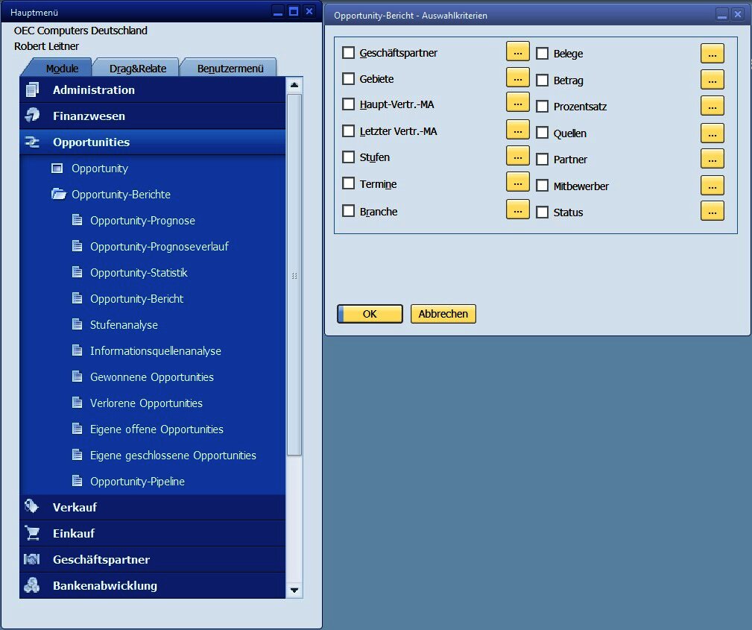Open the Stufenanalyse report

(124, 325)
